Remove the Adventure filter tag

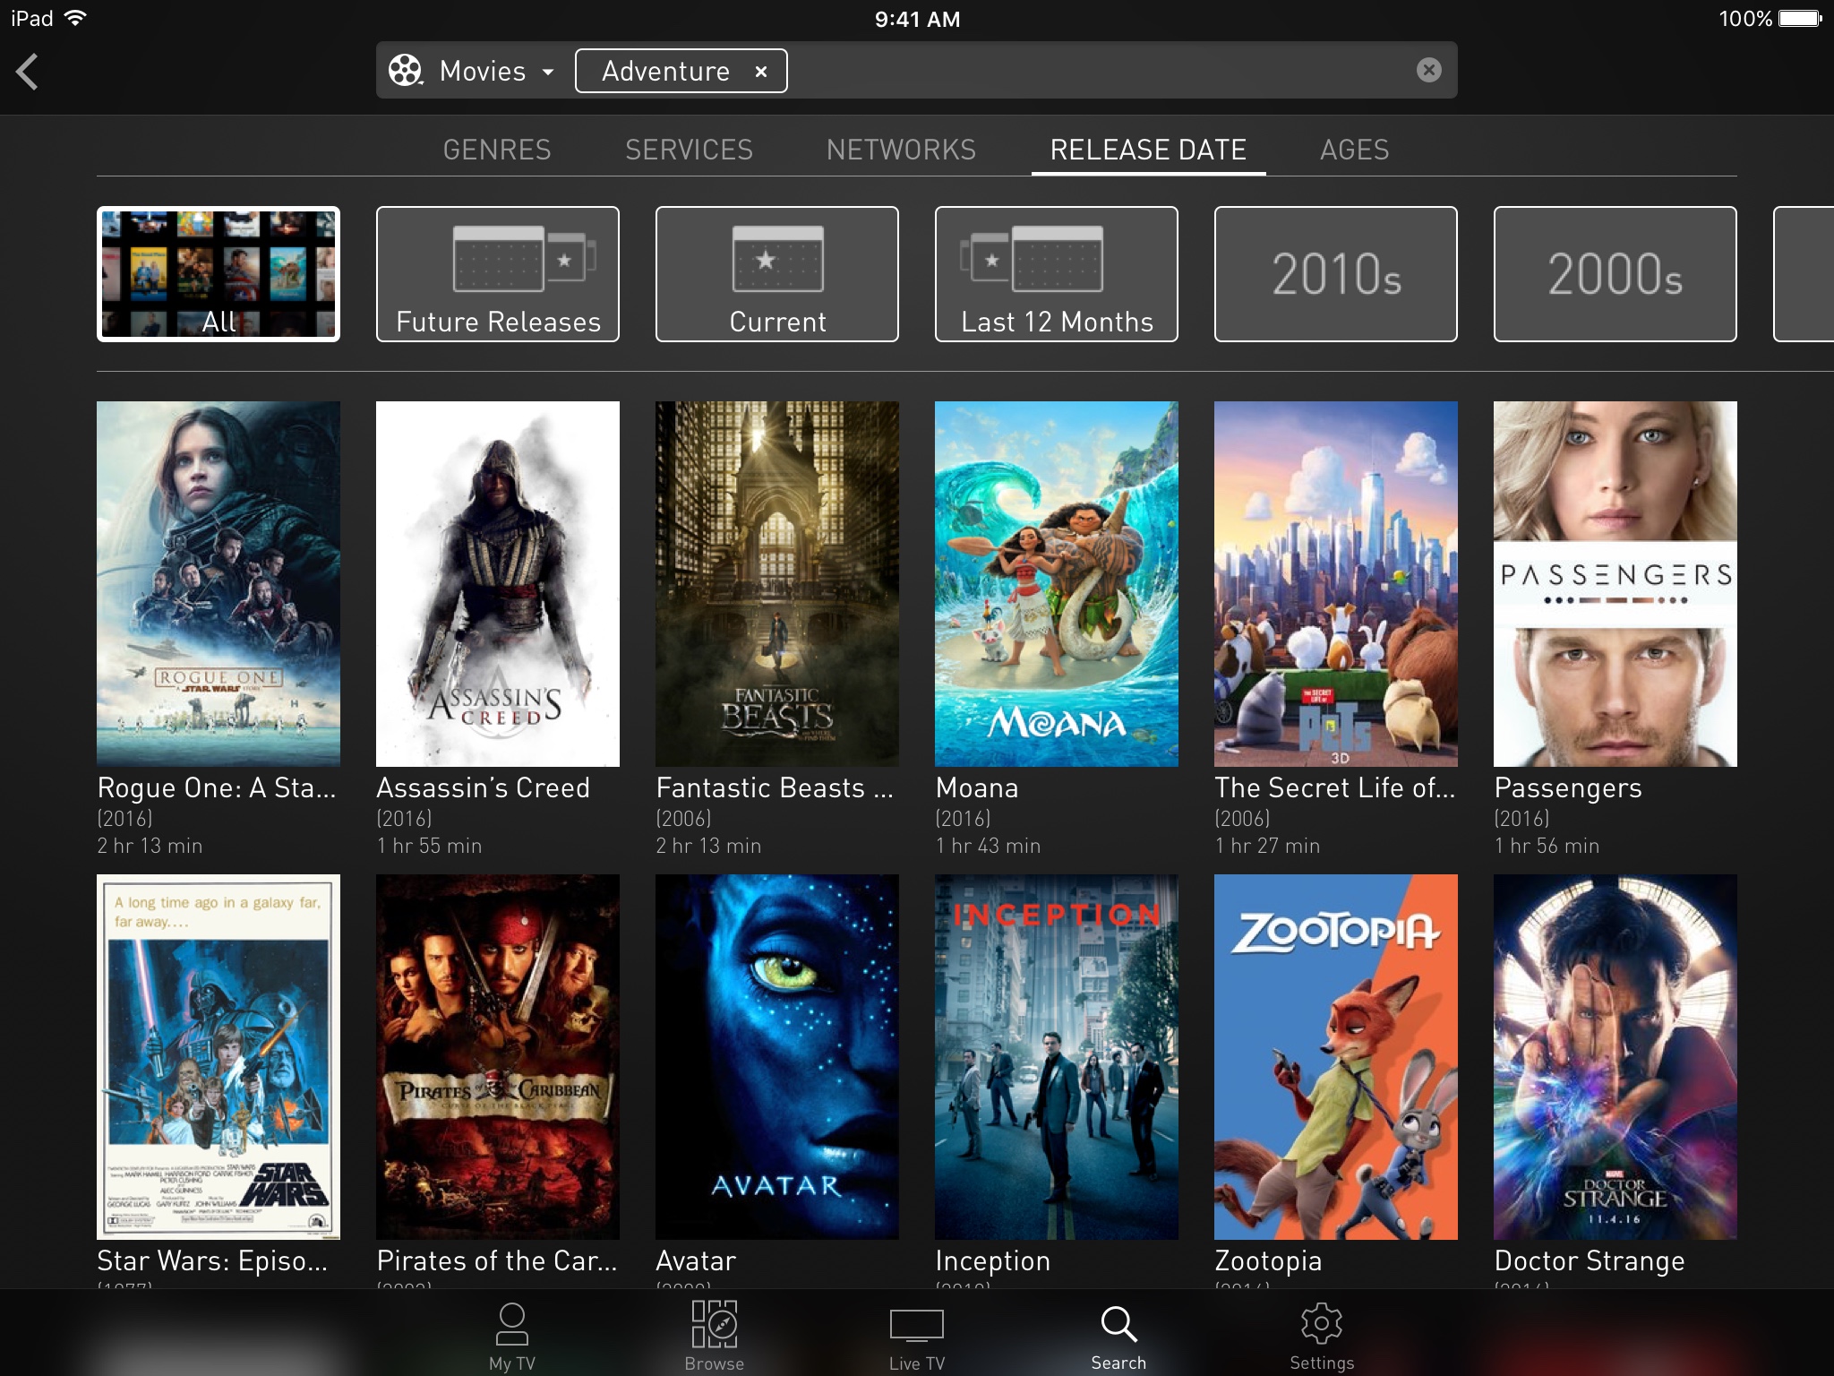(x=761, y=72)
